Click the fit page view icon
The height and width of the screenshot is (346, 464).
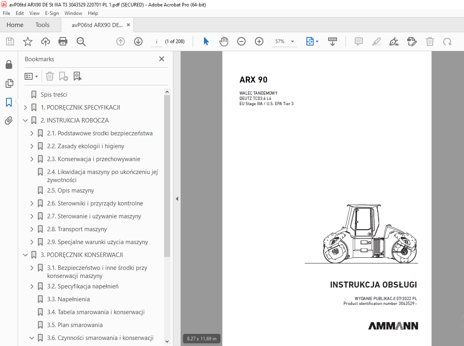[x=310, y=41]
